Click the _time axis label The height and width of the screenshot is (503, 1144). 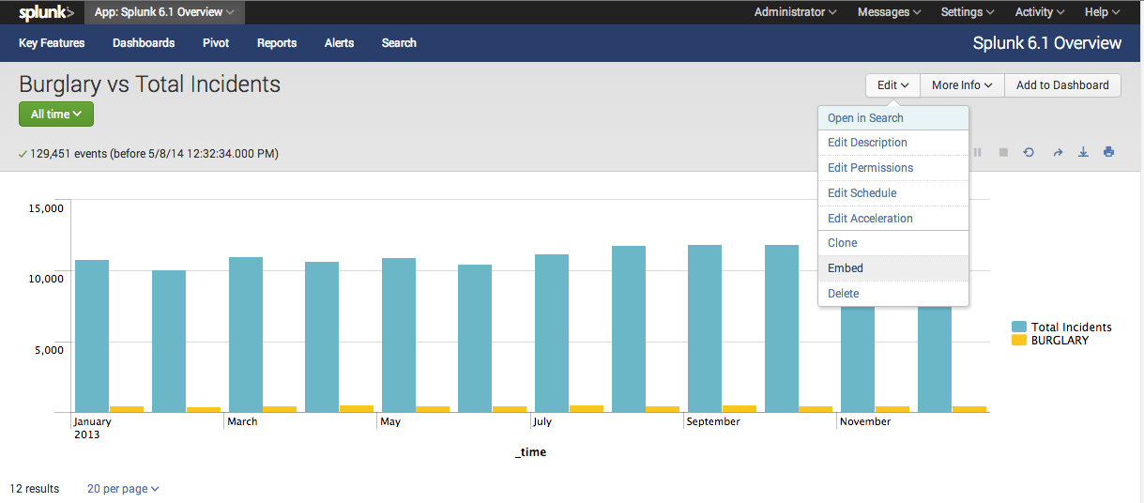coord(530,452)
